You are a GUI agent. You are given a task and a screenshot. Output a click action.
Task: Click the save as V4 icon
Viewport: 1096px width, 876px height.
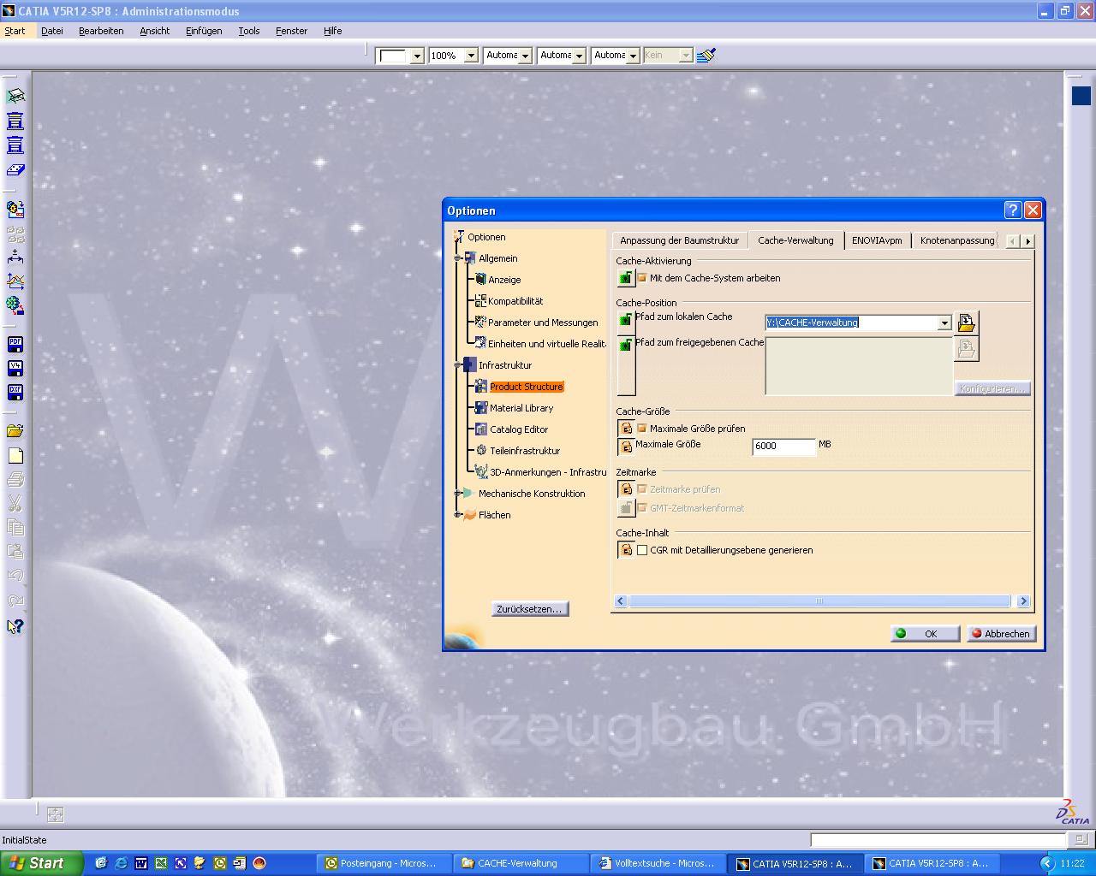click(x=15, y=369)
